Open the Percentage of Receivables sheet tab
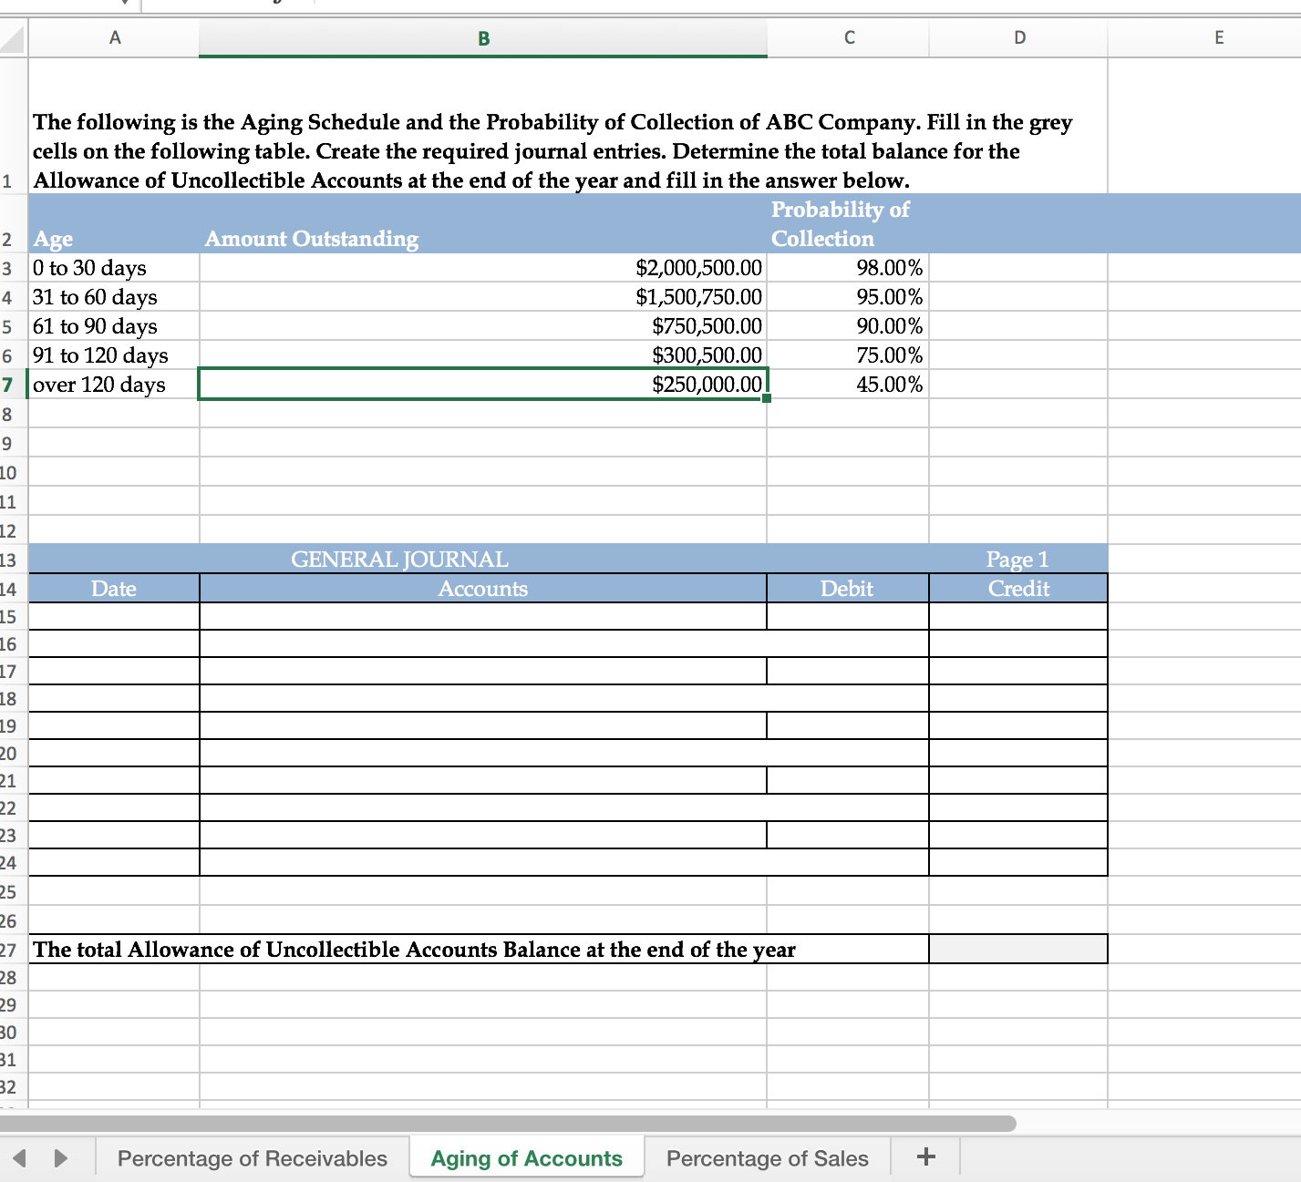The height and width of the screenshot is (1182, 1301). (x=253, y=1158)
